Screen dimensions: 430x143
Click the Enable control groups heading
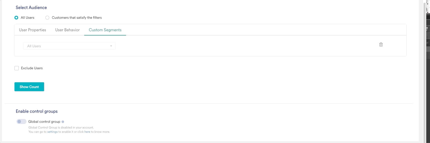click(37, 111)
